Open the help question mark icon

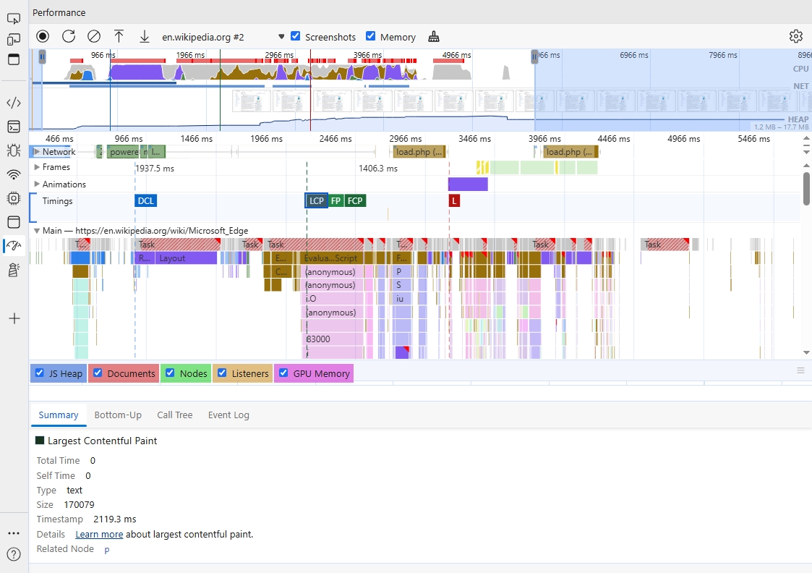coord(14,554)
